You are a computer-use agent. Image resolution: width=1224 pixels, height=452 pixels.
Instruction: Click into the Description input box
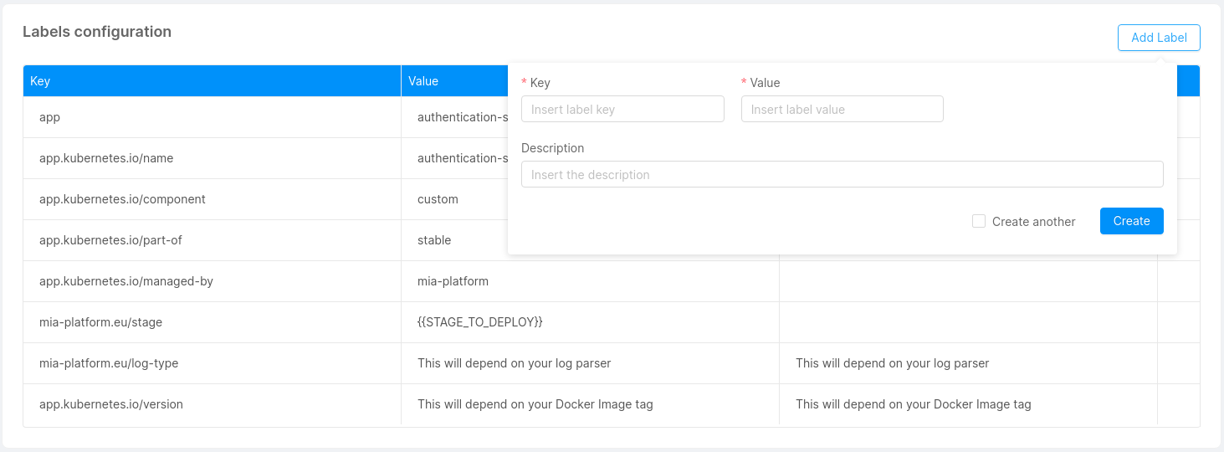[842, 174]
